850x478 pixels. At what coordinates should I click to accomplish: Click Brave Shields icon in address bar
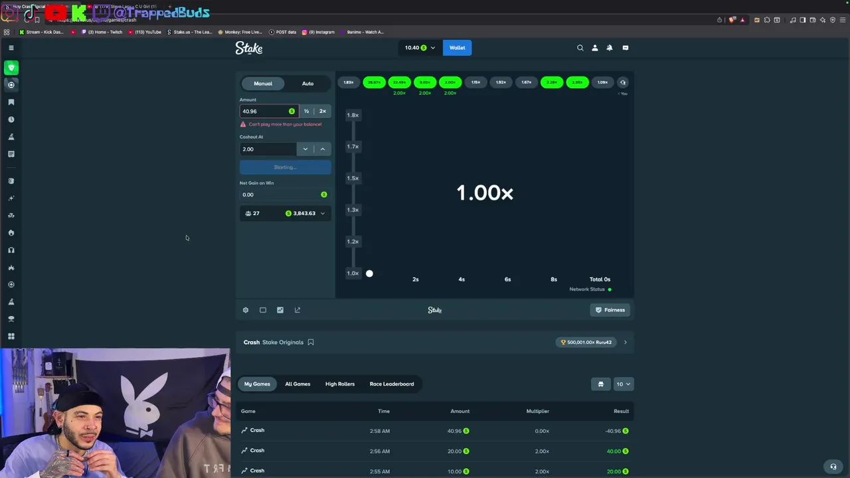[732, 20]
